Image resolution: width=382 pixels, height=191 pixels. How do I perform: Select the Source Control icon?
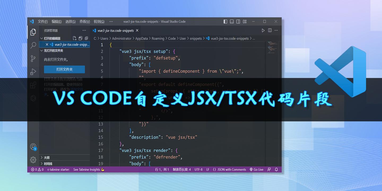point(33,58)
